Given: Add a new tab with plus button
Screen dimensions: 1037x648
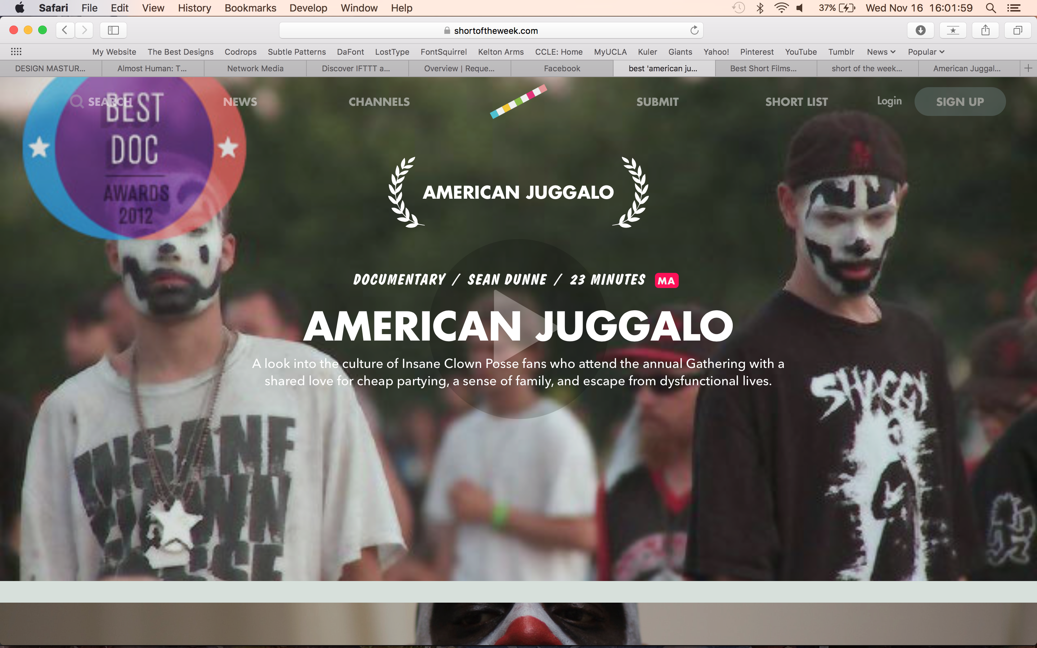Looking at the screenshot, I should click(1028, 68).
